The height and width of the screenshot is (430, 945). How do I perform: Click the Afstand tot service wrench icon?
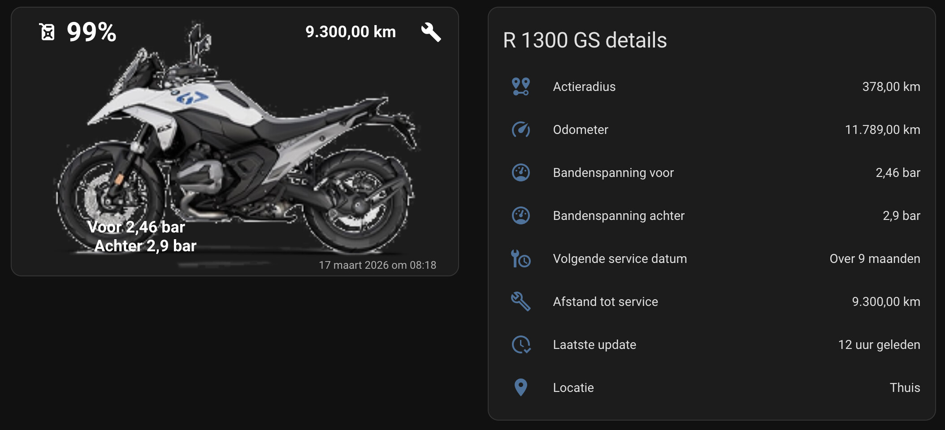tap(521, 301)
